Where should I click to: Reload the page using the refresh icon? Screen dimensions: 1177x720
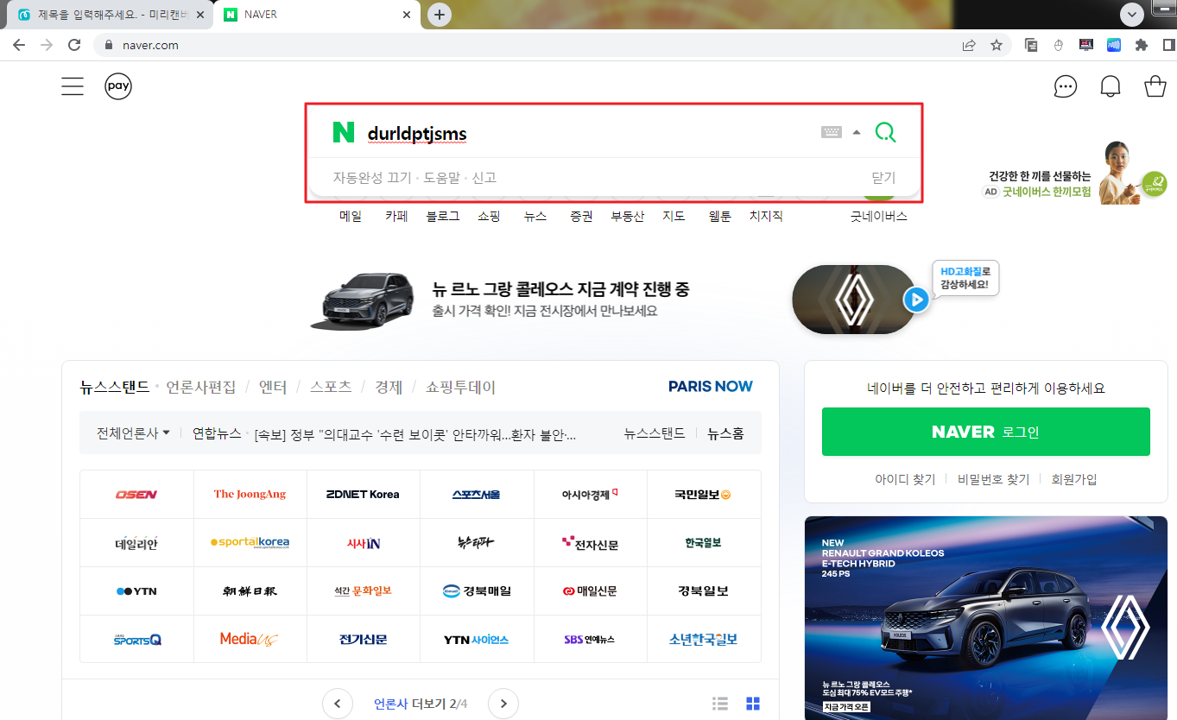coord(74,45)
